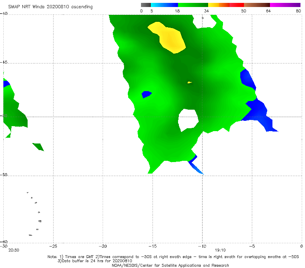The width and height of the screenshot is (305, 268).
Task: Click the small blue patch inside the green swath
Action: [146, 94]
